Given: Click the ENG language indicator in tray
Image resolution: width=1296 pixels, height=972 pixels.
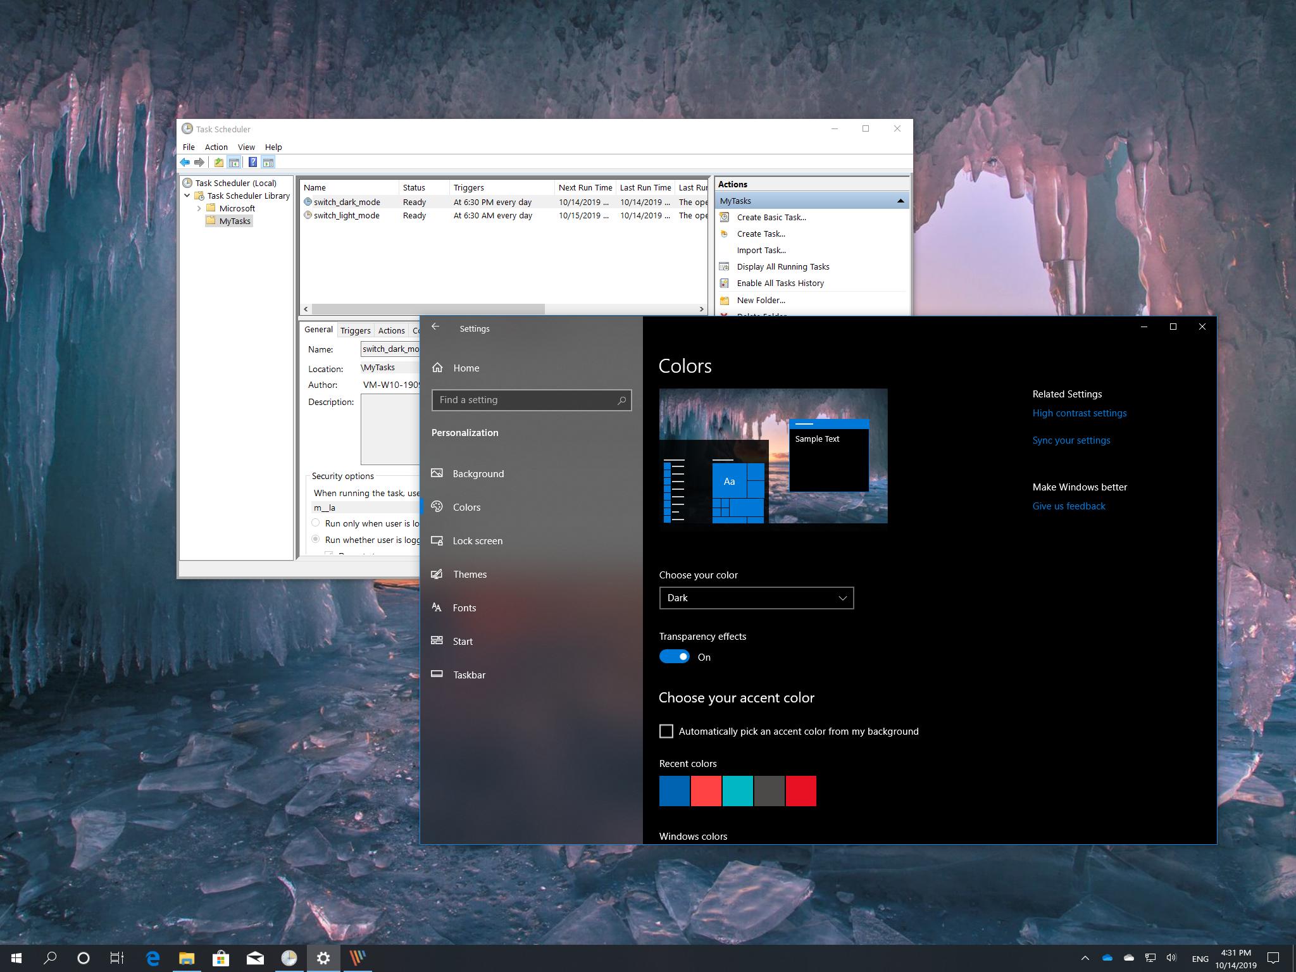Looking at the screenshot, I should 1200,958.
